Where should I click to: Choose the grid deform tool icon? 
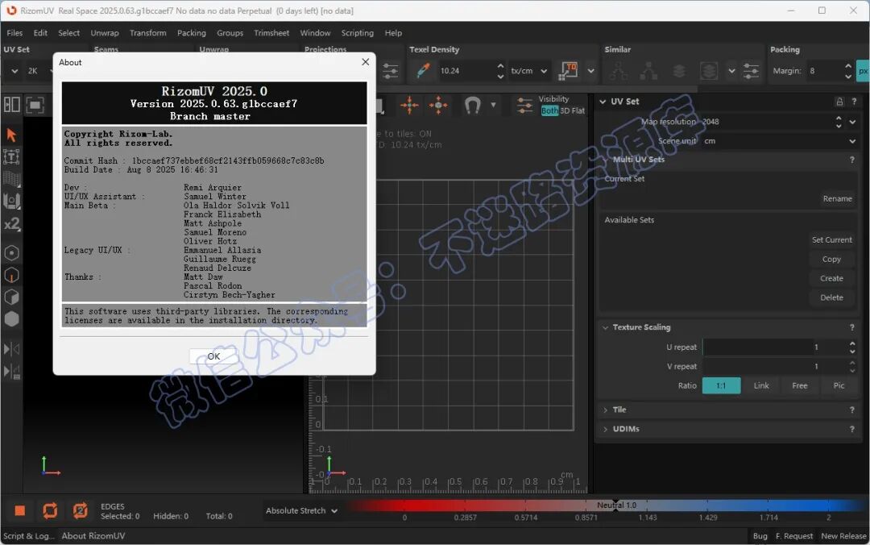click(11, 179)
